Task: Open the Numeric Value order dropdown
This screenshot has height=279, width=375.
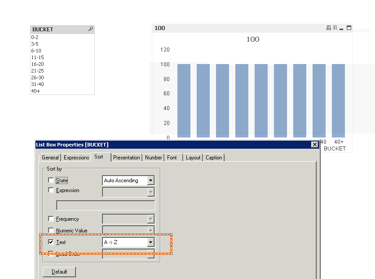Action: (150, 230)
